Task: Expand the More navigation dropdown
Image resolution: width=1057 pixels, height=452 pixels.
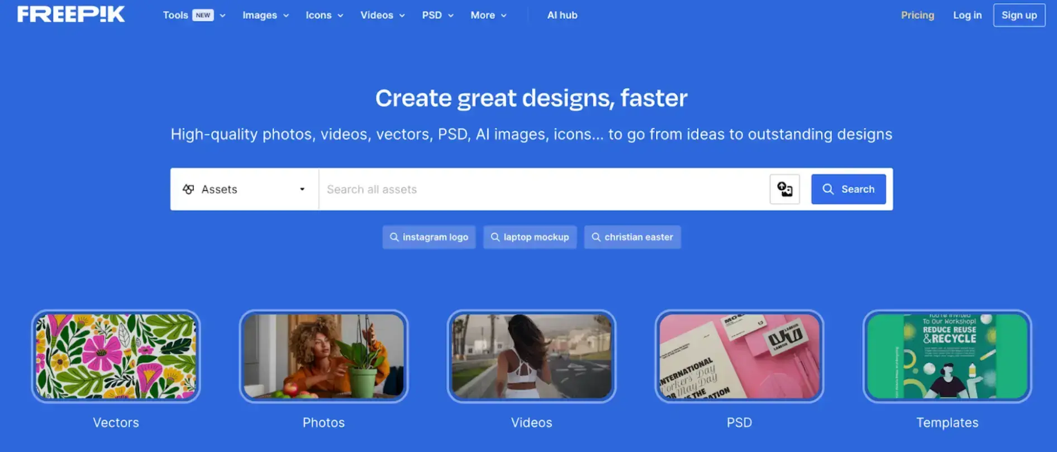Action: coord(488,15)
